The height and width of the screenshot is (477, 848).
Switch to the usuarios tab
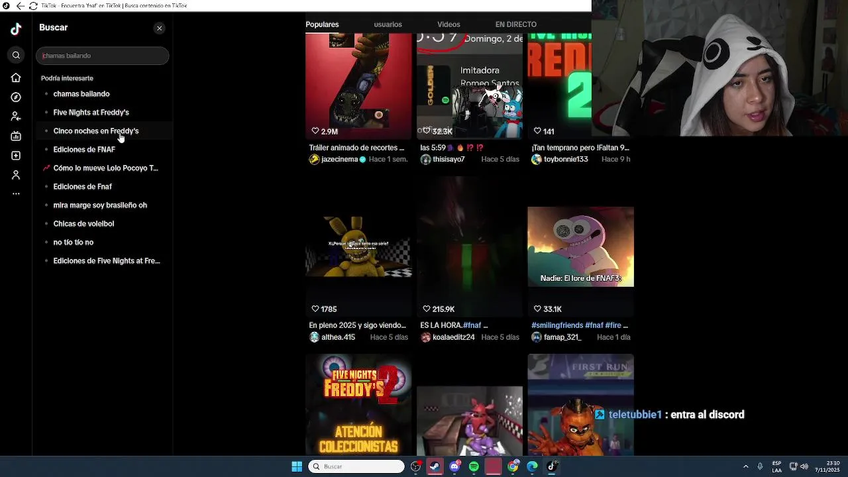click(x=388, y=25)
